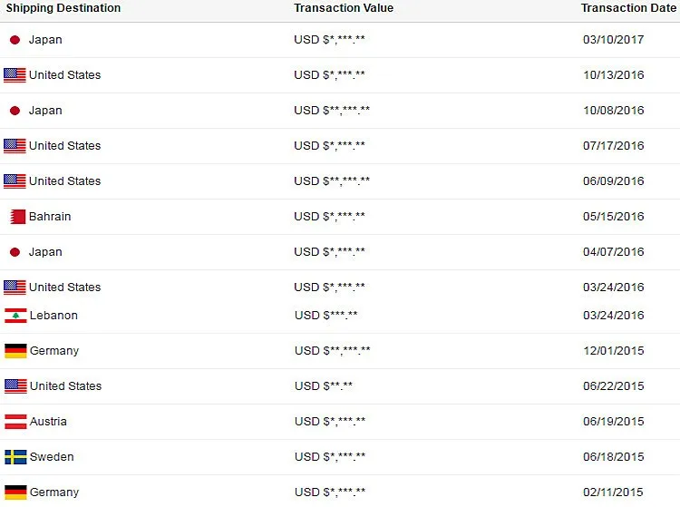Select the Lebanon destination text
The width and height of the screenshot is (680, 507).
pyautogui.click(x=53, y=316)
